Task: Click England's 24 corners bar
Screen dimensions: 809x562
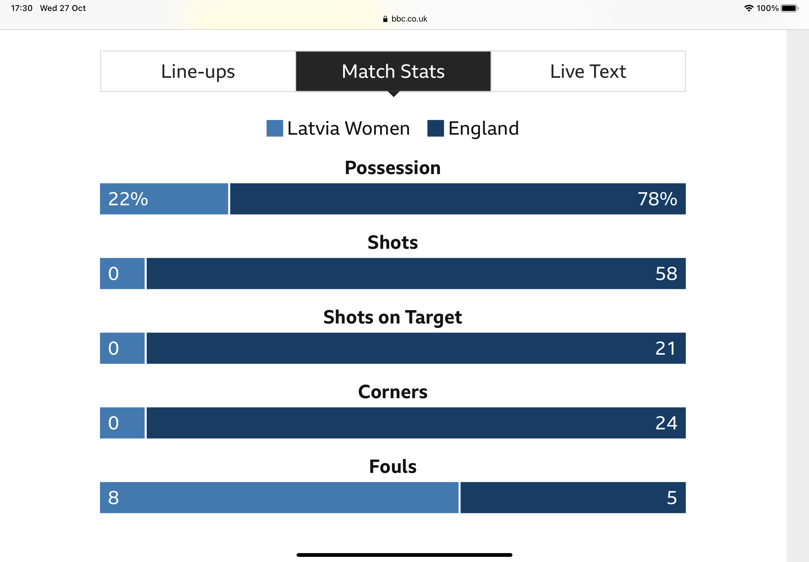Action: [x=416, y=423]
